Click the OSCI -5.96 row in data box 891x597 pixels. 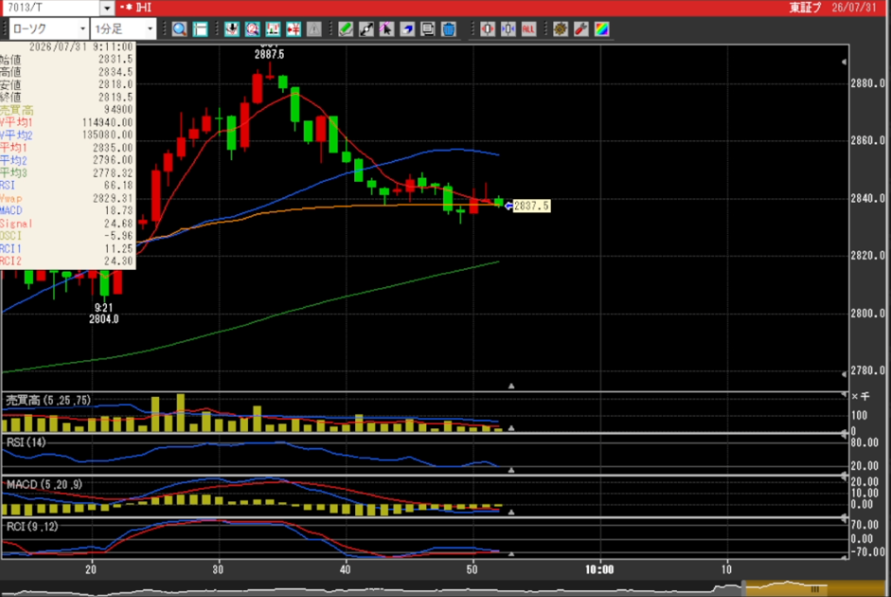coord(66,236)
